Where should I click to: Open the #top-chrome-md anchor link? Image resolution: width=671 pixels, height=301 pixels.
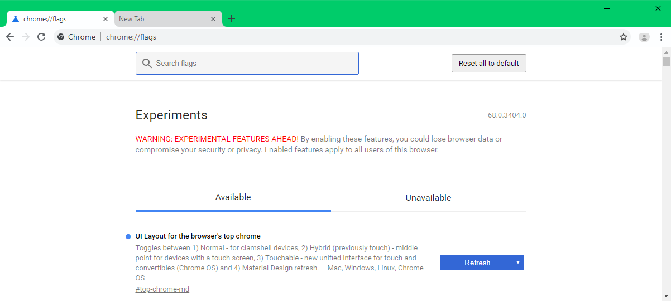[162, 289]
